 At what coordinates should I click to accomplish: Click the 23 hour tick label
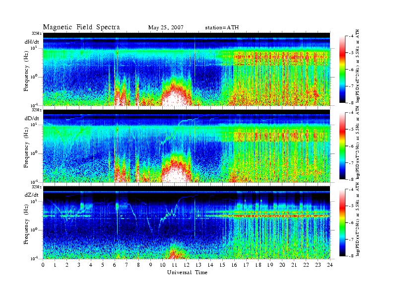318,265
